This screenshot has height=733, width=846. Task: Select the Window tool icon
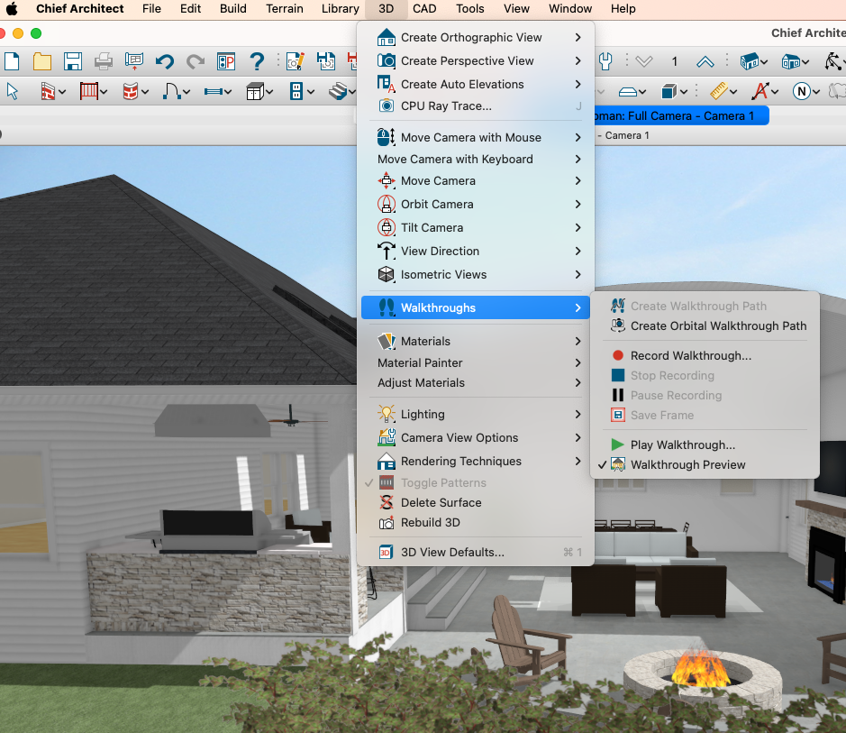214,92
